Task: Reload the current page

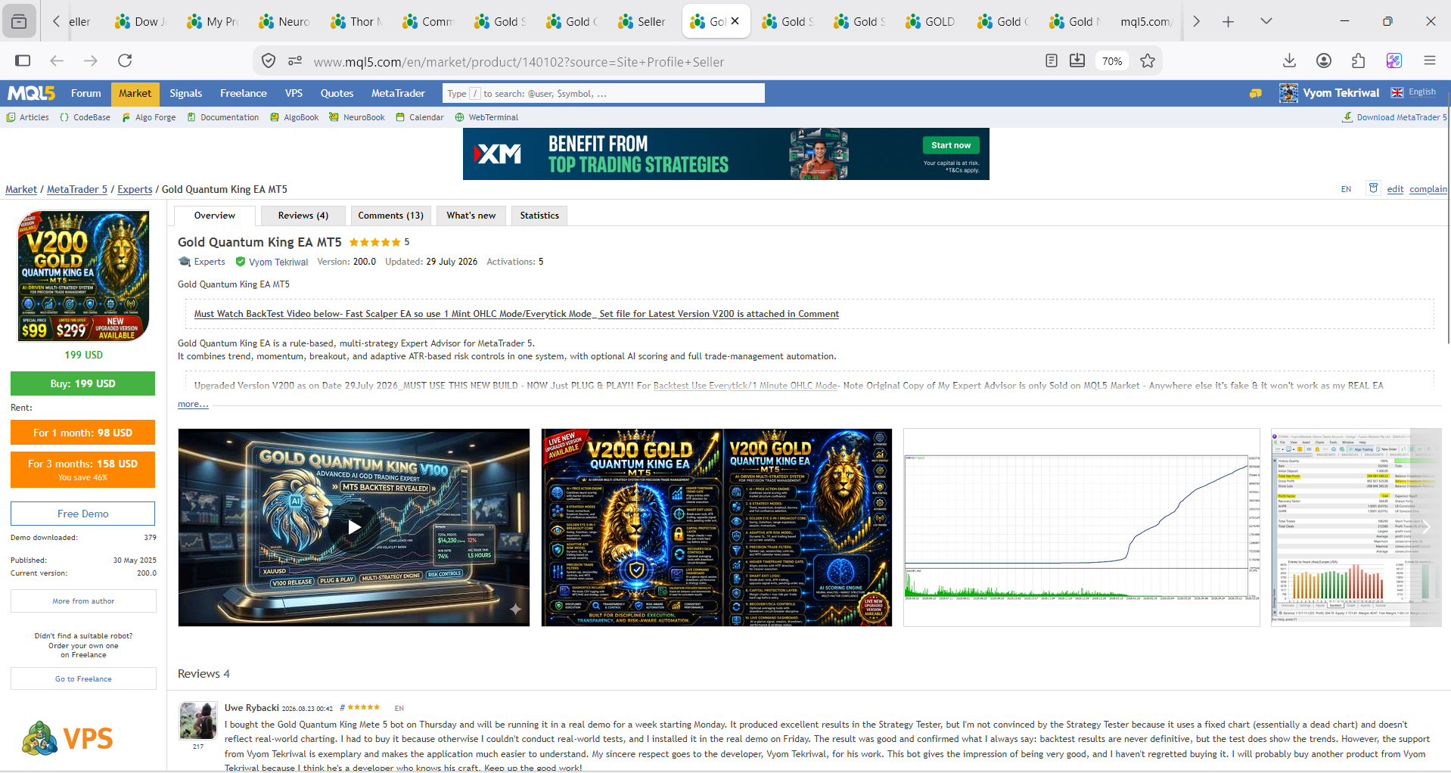Action: [125, 61]
